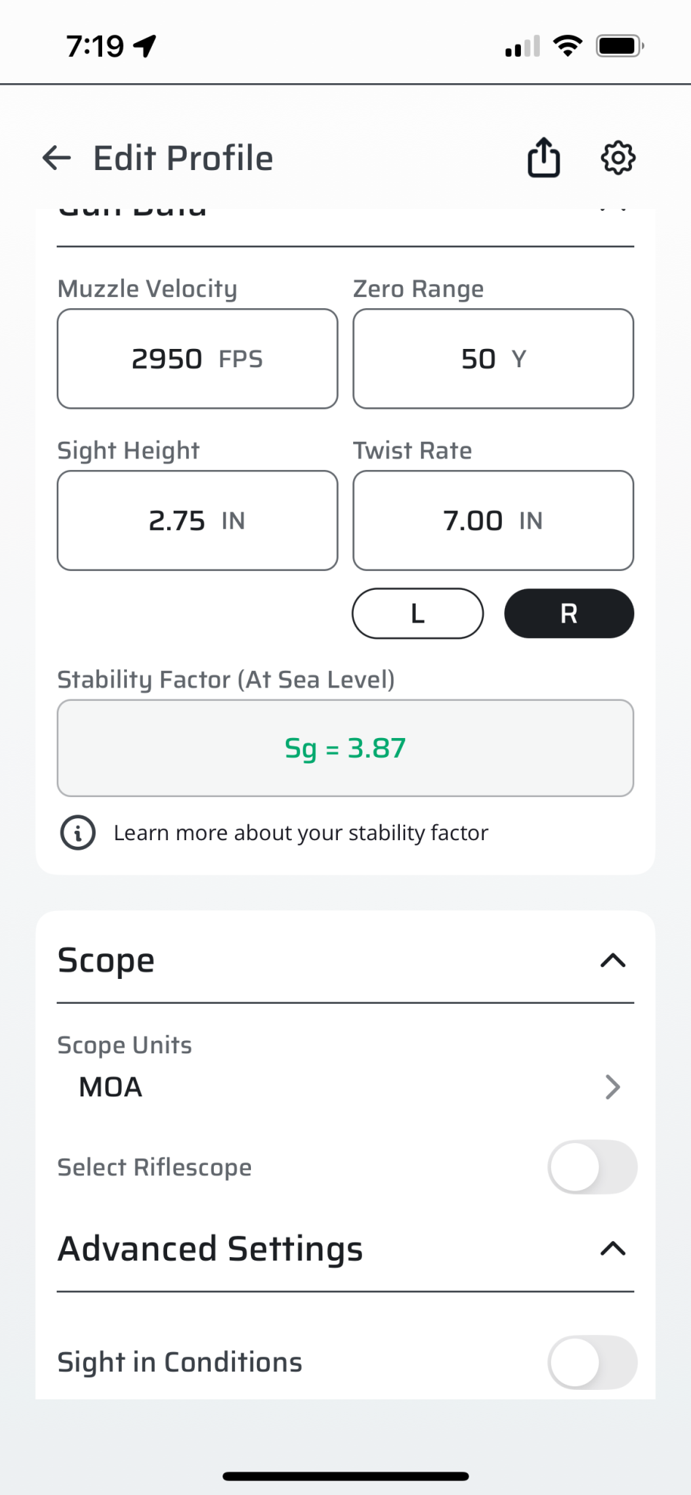Edit the Sight Height field
This screenshot has height=1495, width=691.
tap(197, 520)
